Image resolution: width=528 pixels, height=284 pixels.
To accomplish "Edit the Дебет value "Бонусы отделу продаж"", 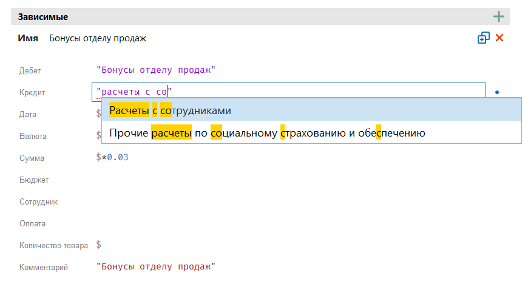I will 156,70.
